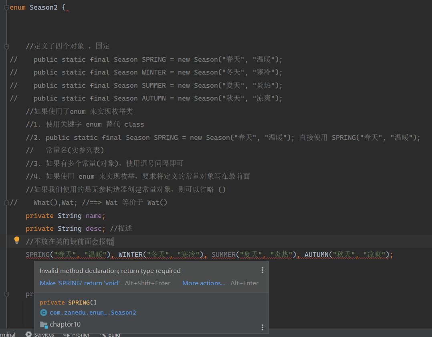432x337 pixels.
Task: Click the SPRING enum constant with error
Action: pyautogui.click(x=38, y=254)
